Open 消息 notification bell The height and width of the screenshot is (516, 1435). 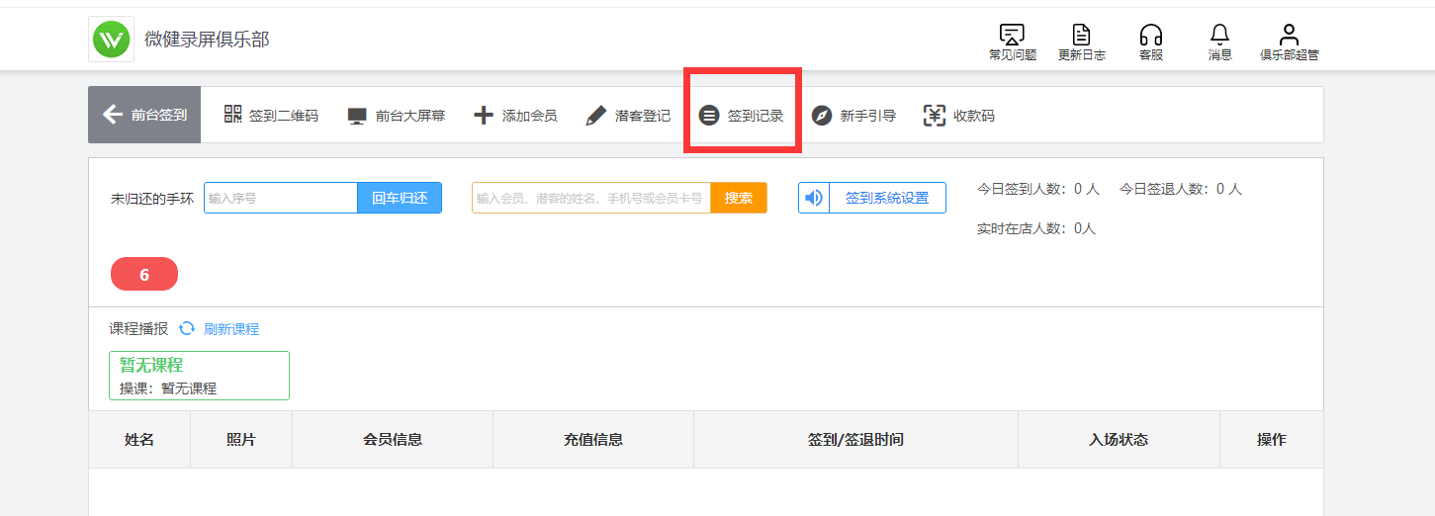[1219, 36]
